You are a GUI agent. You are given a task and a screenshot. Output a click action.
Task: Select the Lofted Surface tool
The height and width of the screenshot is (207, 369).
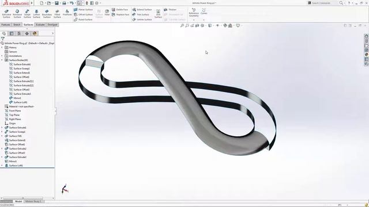[x=36, y=14]
